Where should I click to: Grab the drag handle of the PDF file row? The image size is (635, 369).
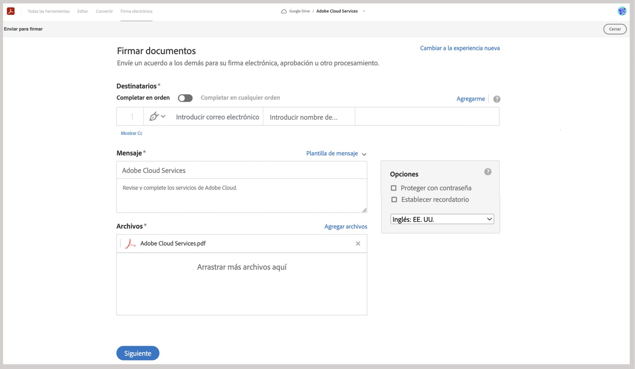pyautogui.click(x=120, y=243)
